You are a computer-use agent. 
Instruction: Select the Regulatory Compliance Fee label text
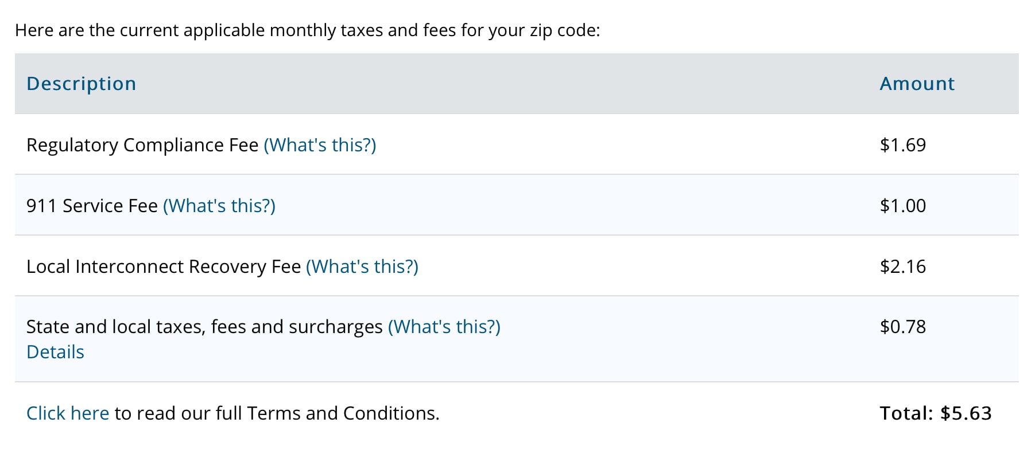(x=142, y=145)
